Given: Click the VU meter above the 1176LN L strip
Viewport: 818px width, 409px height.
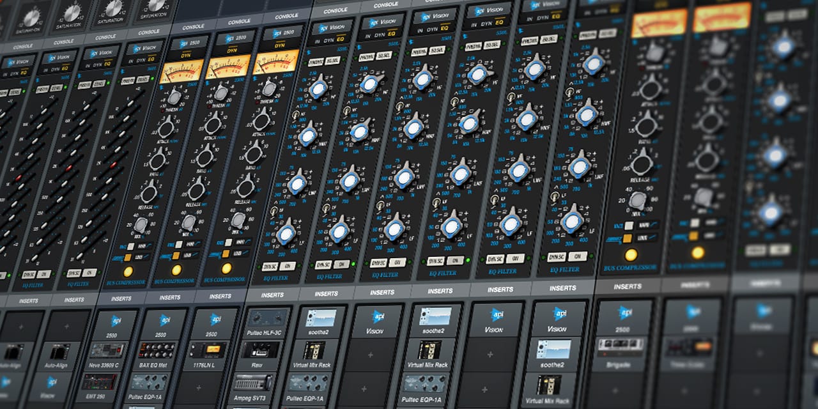Looking at the screenshot, I should coord(275,62).
